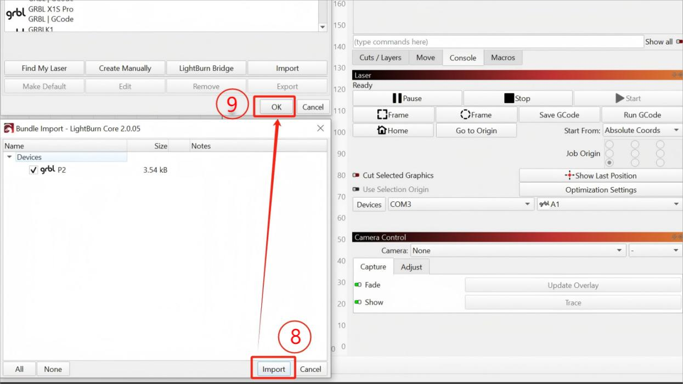Switch to the Cuts / Layers tab
683x384 pixels.
[x=380, y=58]
